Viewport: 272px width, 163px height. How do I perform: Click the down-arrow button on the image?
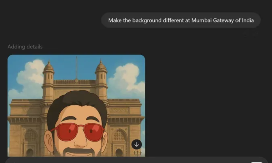click(x=137, y=144)
